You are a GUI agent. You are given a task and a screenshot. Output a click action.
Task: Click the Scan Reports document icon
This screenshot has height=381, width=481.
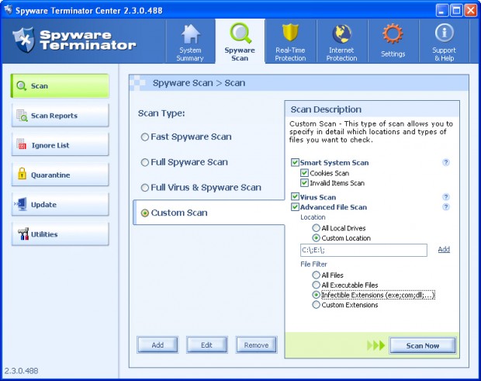point(22,116)
